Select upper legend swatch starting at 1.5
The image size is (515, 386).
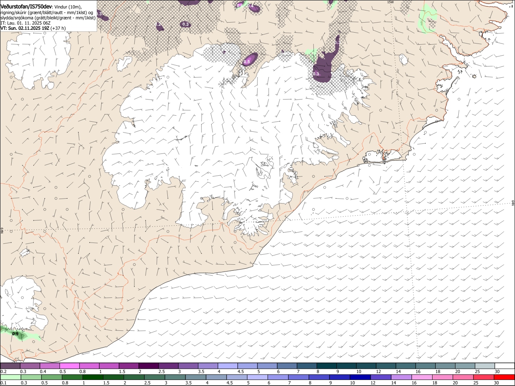click(x=128, y=366)
